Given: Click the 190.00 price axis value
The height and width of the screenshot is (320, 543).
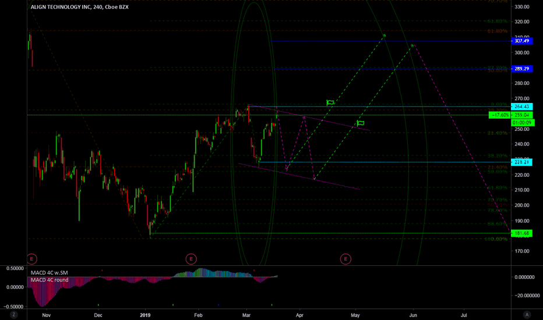Looking at the screenshot, I should click(522, 221).
